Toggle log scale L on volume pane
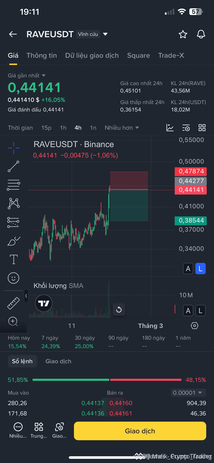 tap(200, 311)
